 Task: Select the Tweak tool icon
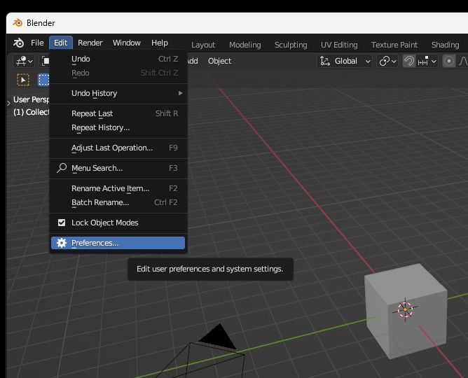click(23, 80)
